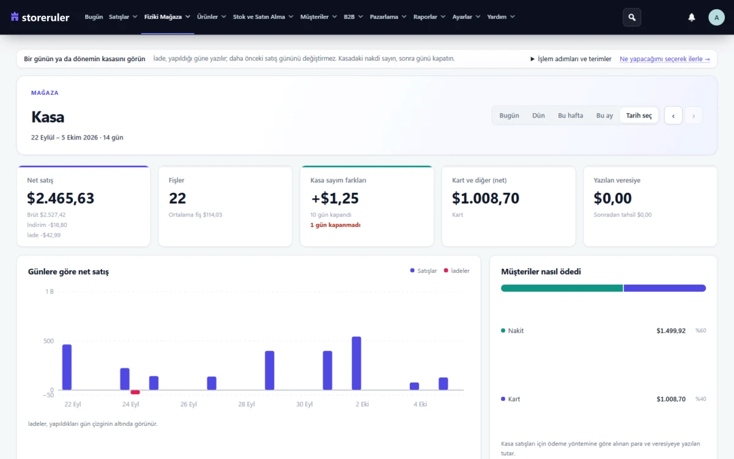The image size is (734, 459).
Task: Click the storeruler logo
Action: pos(40,17)
